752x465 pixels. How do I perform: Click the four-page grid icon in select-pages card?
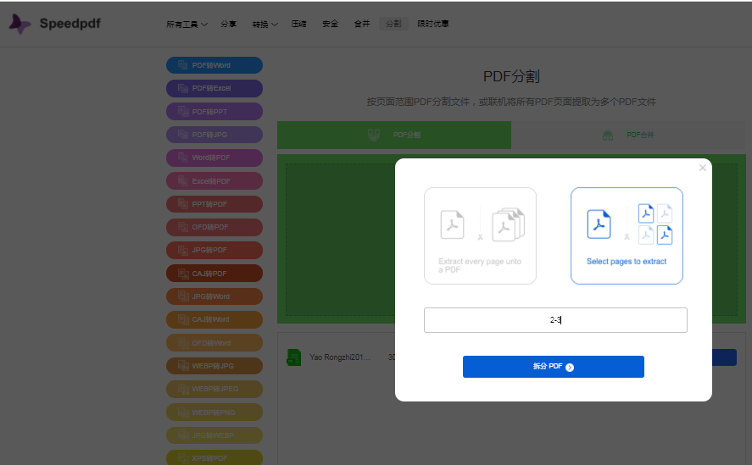pos(655,224)
